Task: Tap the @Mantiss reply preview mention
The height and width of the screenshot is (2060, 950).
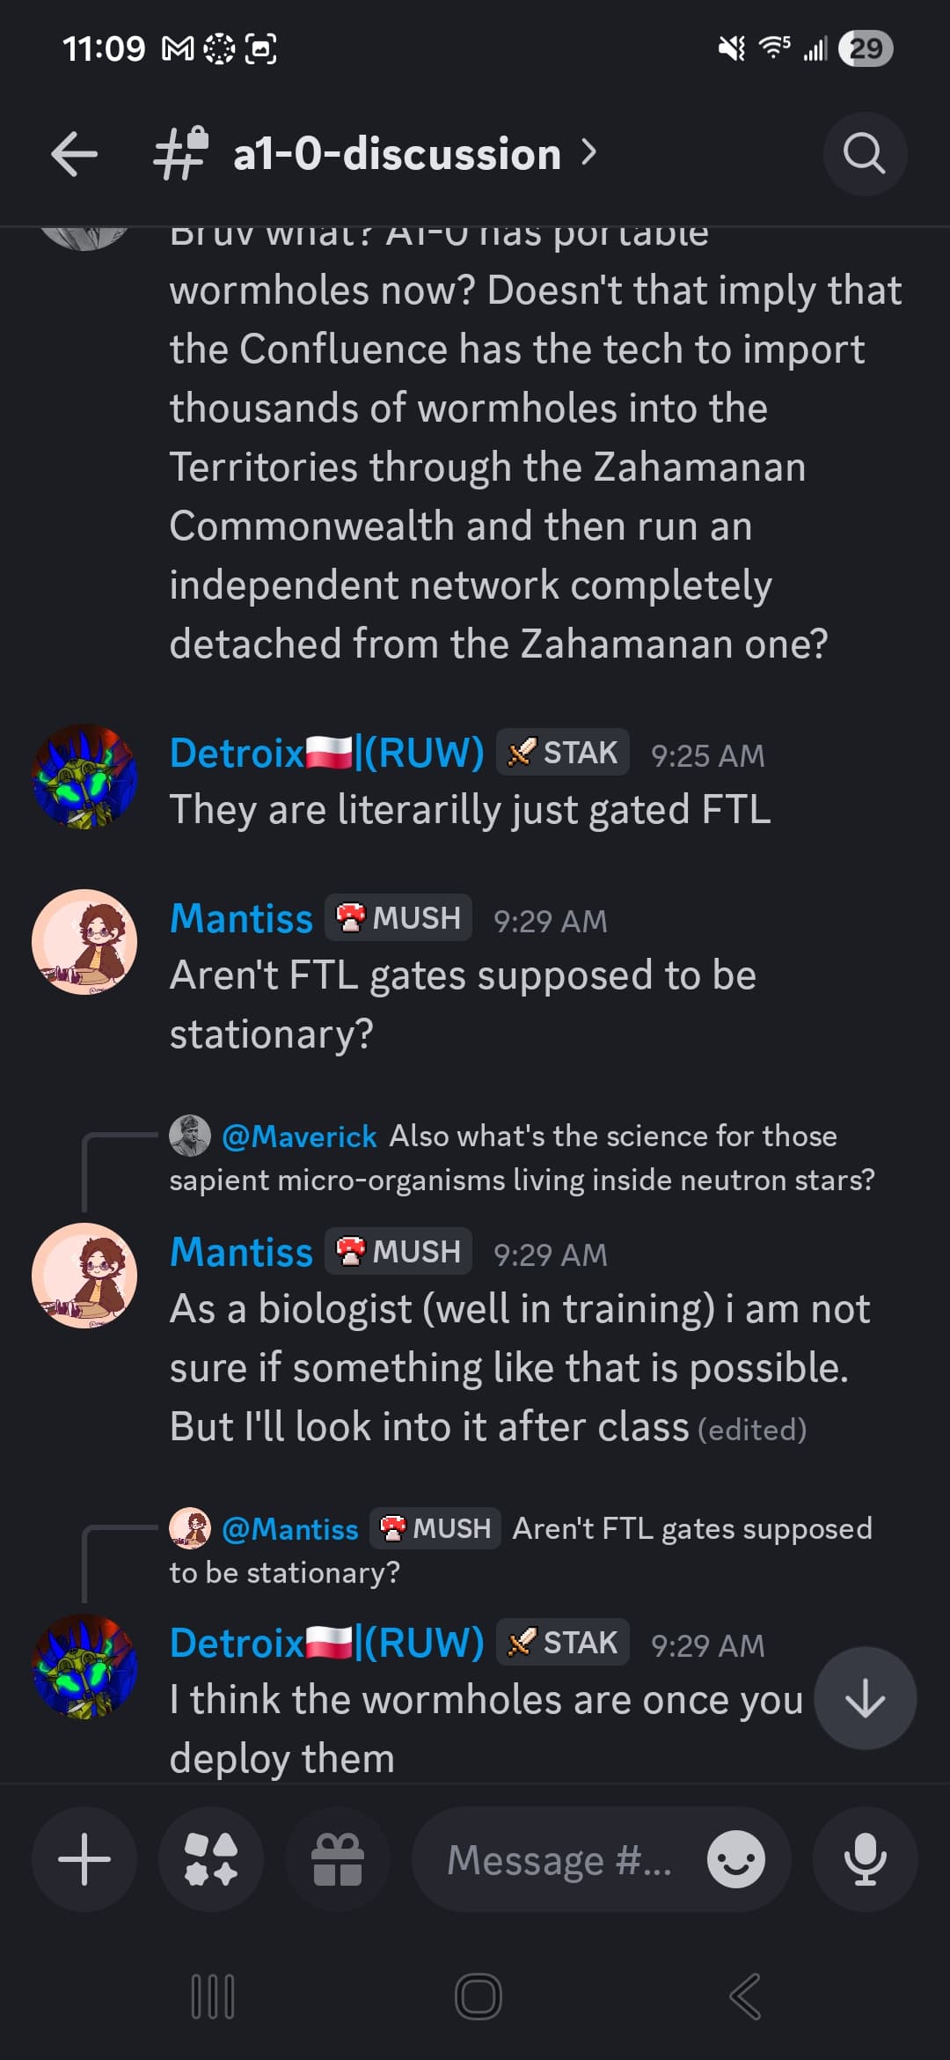Action: [x=290, y=1529]
